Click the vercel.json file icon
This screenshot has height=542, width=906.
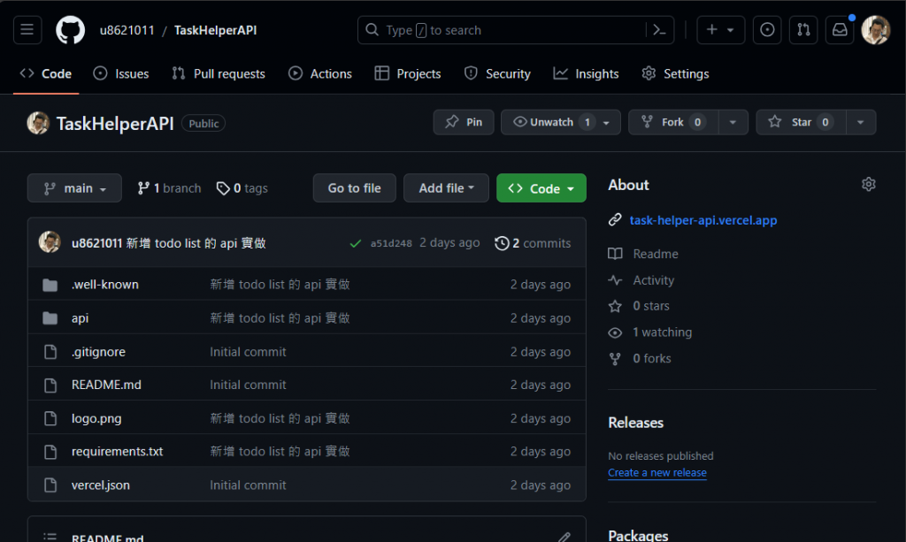[50, 485]
